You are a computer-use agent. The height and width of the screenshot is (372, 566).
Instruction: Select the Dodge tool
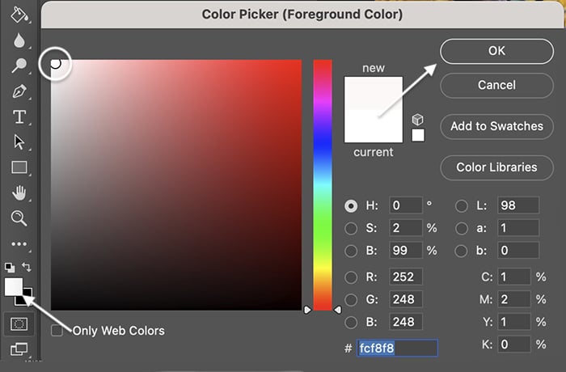coord(19,66)
